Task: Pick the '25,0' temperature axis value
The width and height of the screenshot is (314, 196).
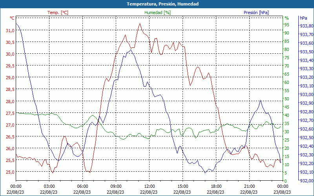Action: click(x=10, y=172)
